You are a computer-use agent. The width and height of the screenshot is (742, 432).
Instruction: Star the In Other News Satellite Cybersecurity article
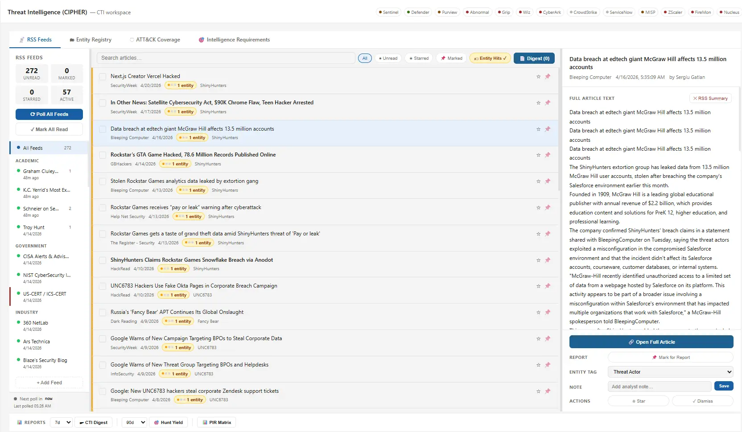click(538, 103)
